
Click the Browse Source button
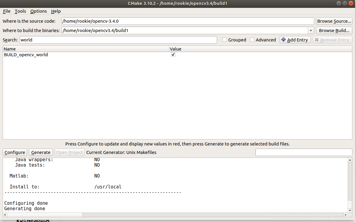[334, 21]
